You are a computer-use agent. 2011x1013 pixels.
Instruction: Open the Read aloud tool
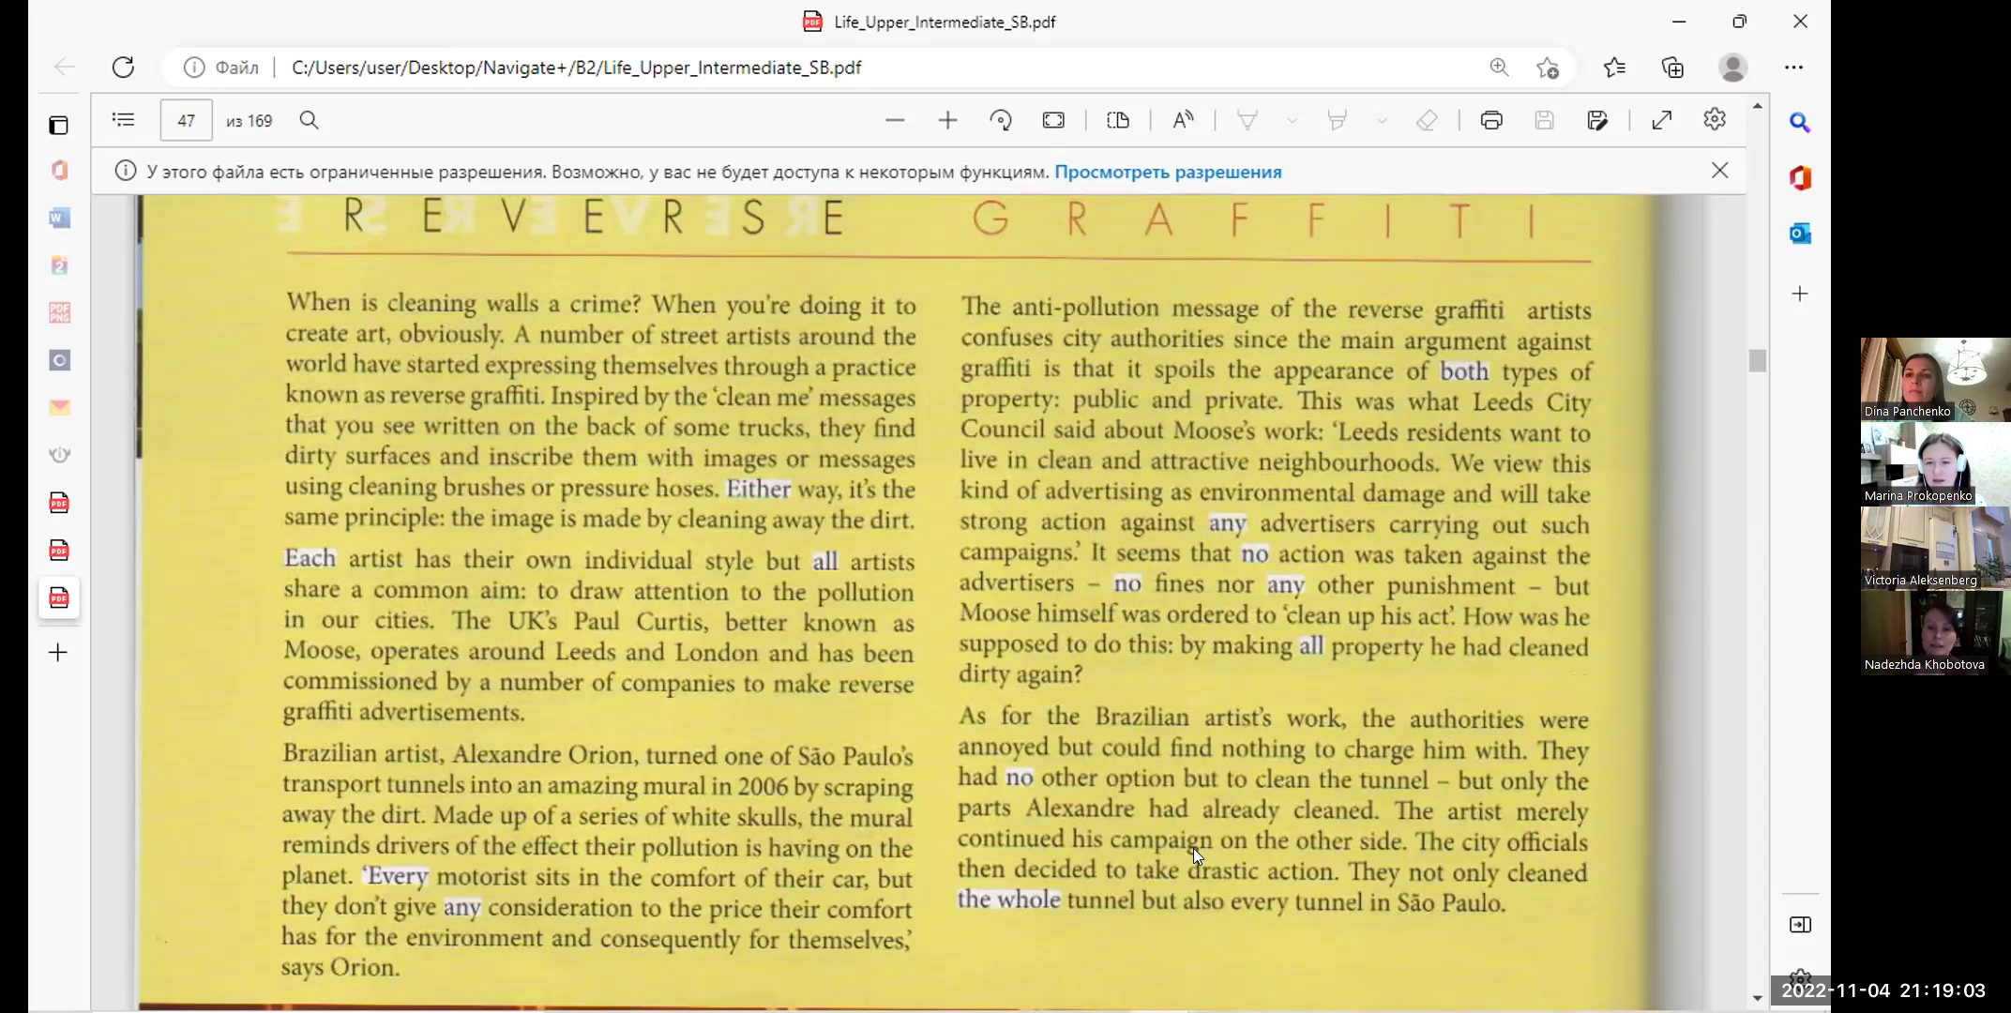pyautogui.click(x=1183, y=120)
